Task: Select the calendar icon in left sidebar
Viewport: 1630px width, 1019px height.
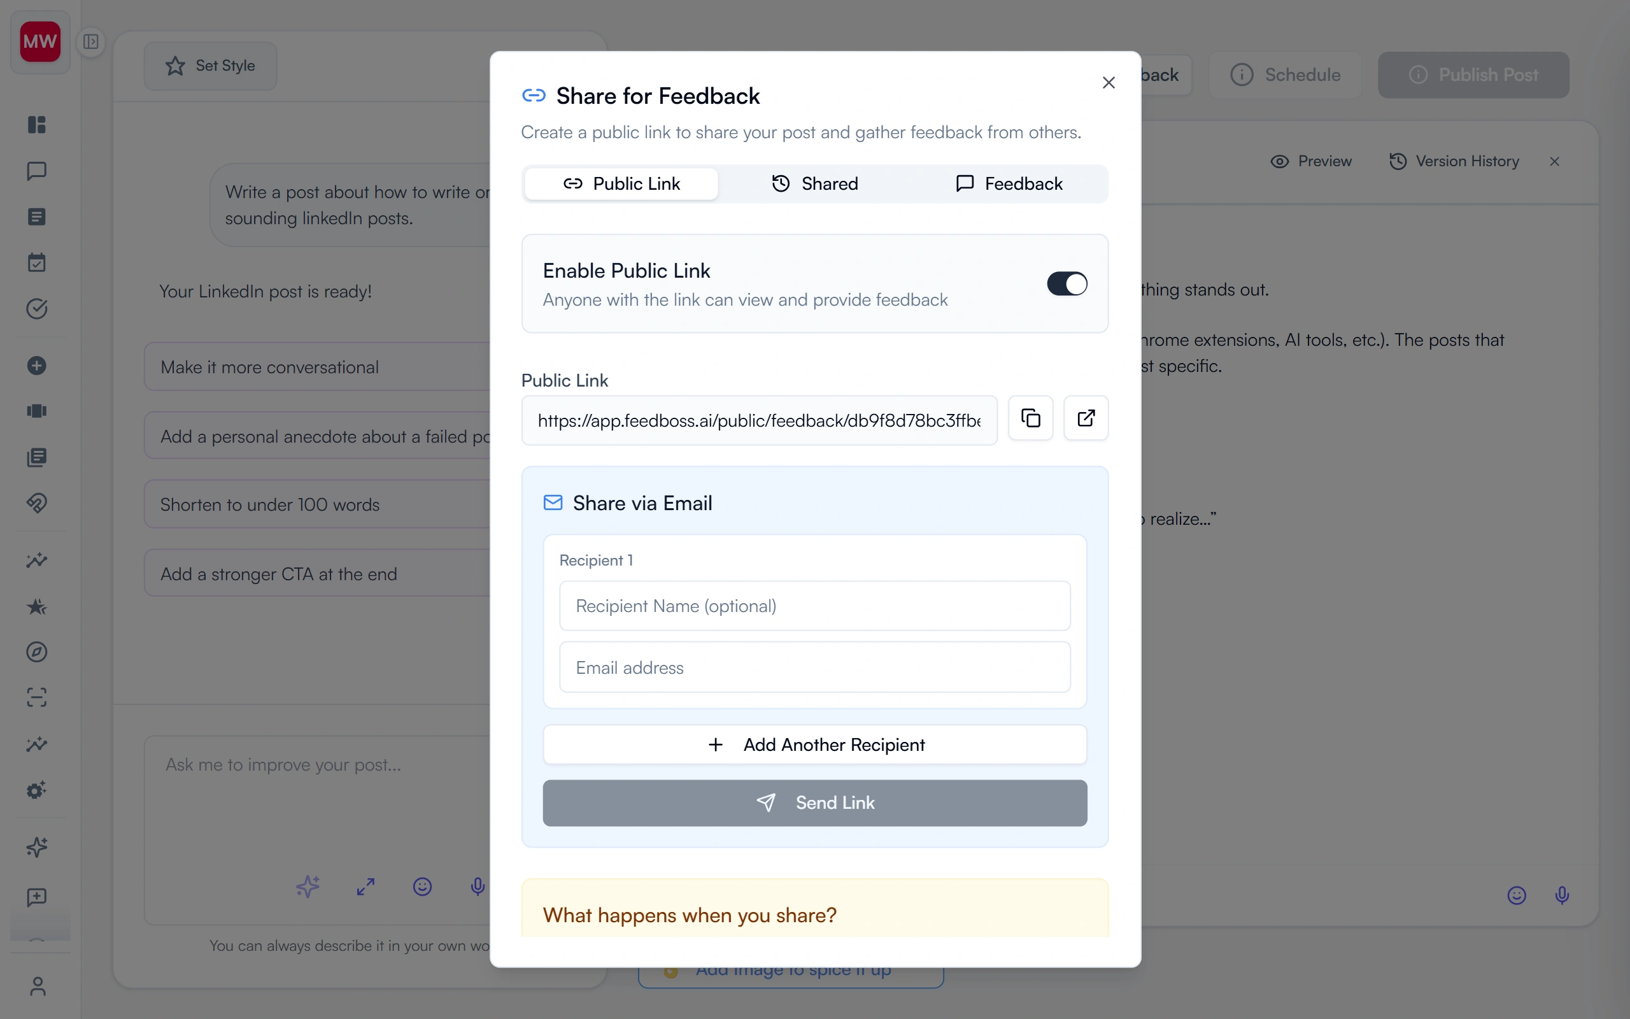Action: 37,262
